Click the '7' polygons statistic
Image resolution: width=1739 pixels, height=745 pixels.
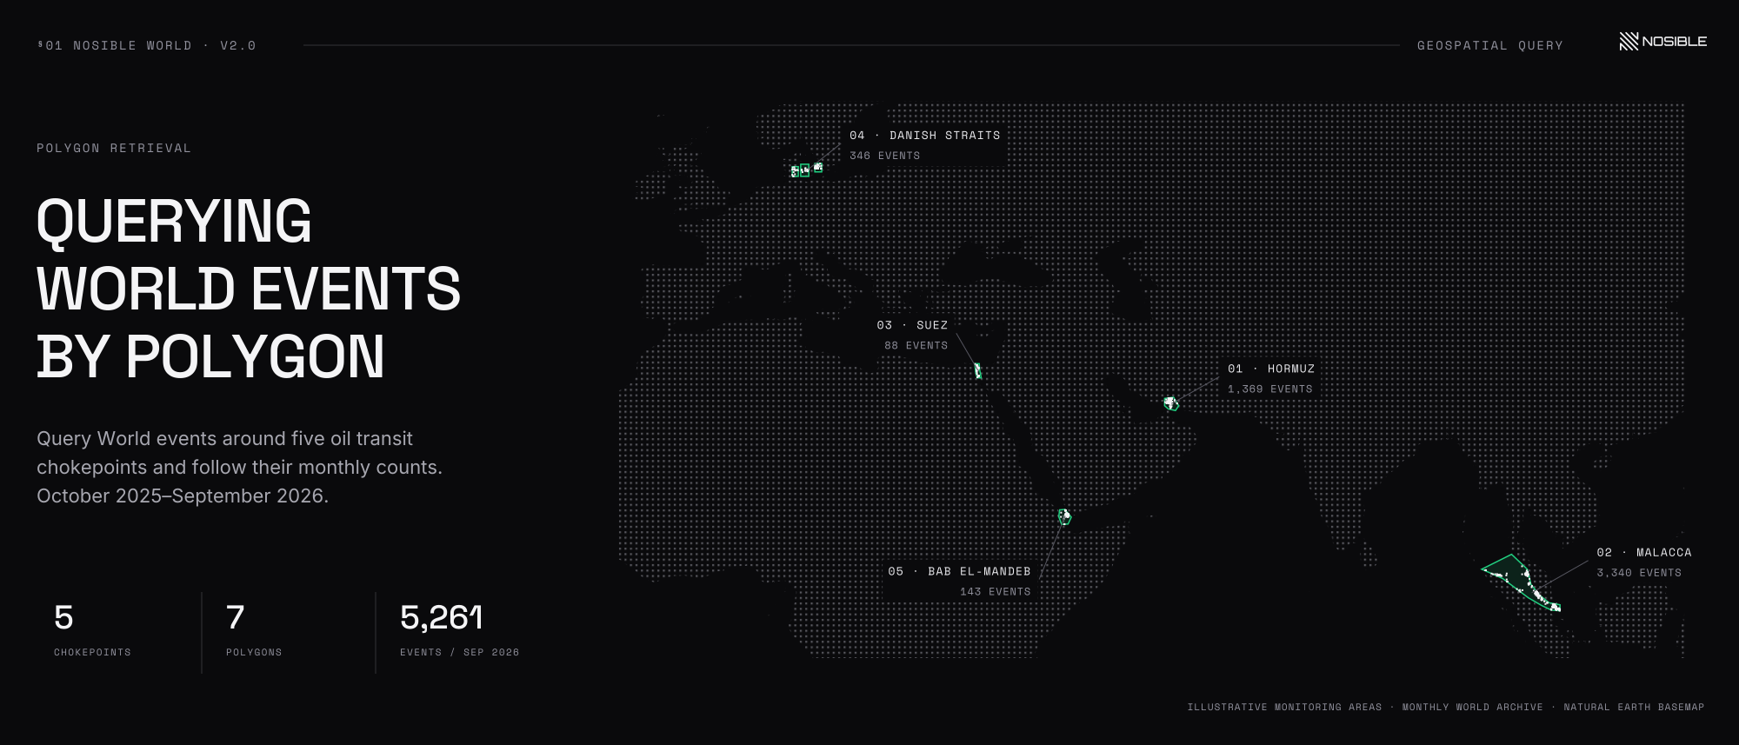[x=235, y=617]
